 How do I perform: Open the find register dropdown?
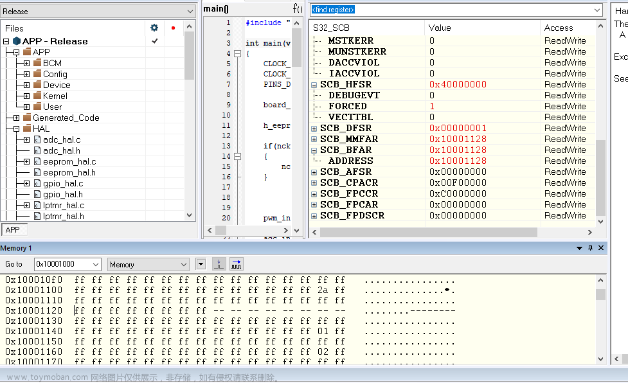[x=597, y=10]
